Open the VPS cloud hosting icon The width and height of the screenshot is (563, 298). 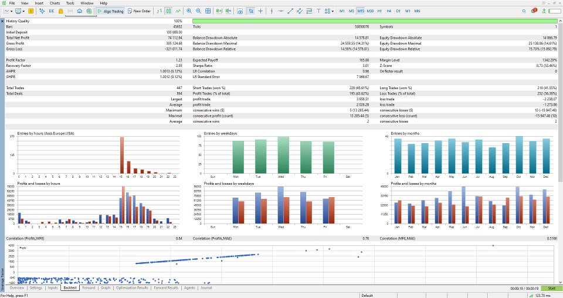79,11
